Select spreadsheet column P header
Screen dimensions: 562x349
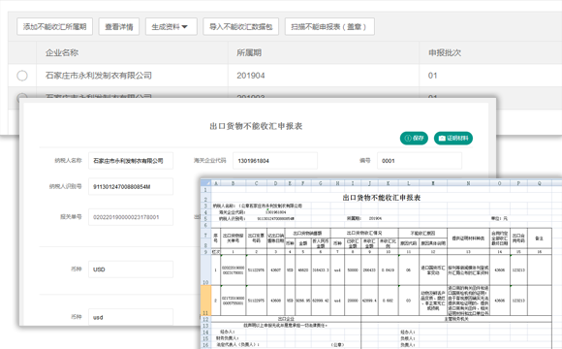518,183
